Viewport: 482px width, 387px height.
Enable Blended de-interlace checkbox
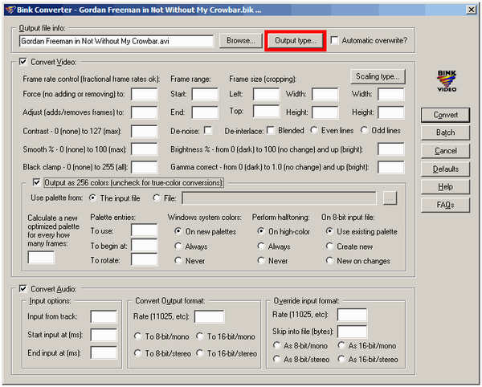click(271, 131)
